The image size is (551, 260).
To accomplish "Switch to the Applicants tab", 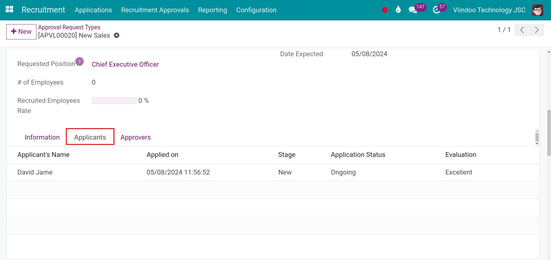I will click(x=90, y=137).
